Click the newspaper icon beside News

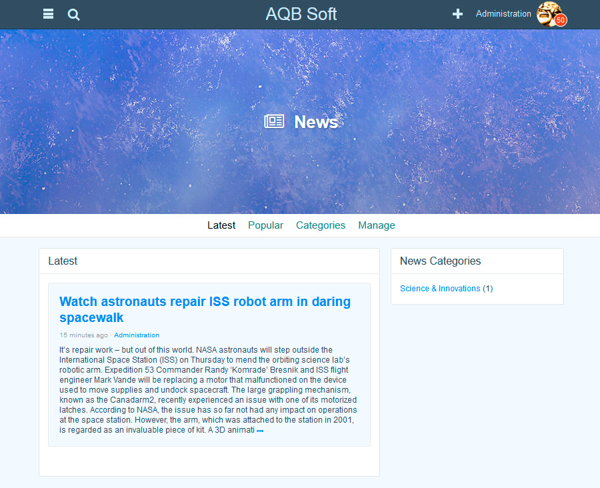(274, 121)
